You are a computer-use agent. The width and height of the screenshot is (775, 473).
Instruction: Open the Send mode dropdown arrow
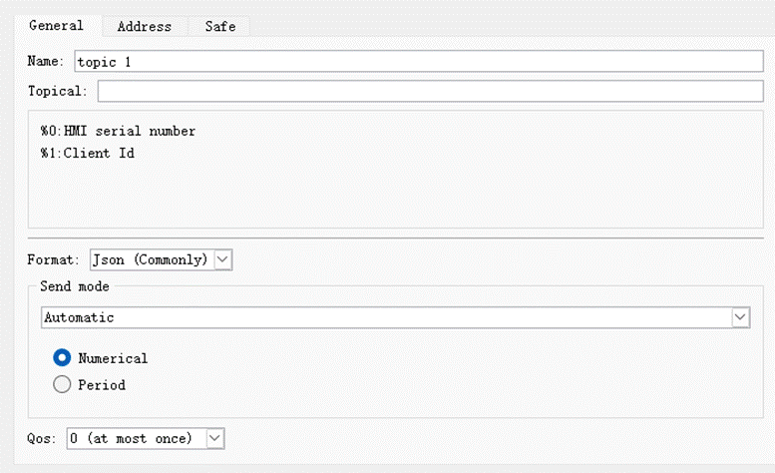click(x=740, y=317)
